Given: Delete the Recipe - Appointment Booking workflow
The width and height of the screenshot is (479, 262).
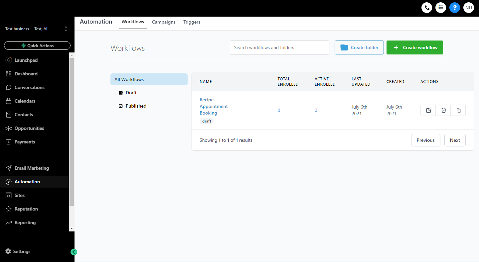Looking at the screenshot, I should pos(443,110).
